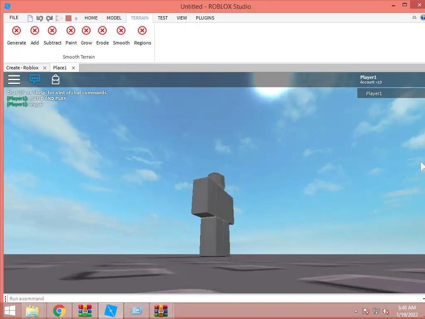Screen dimensions: 425x319
Task: Click the gray character in the viewport
Action: pyautogui.click(x=213, y=214)
